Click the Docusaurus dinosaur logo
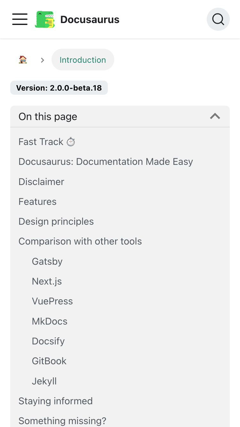240x427 pixels. click(45, 19)
